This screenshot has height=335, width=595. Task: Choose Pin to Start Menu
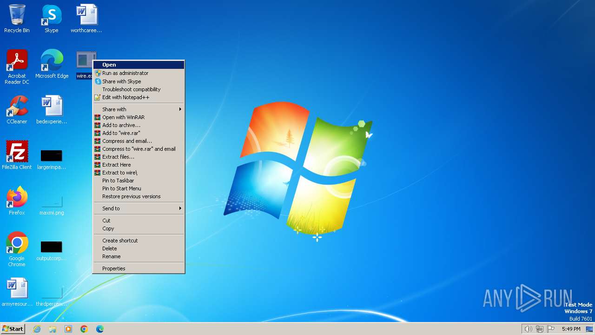click(x=139, y=188)
